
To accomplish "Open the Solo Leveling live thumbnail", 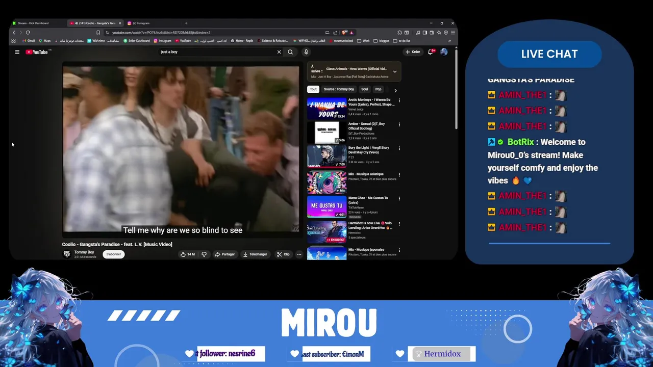I will pos(326,231).
